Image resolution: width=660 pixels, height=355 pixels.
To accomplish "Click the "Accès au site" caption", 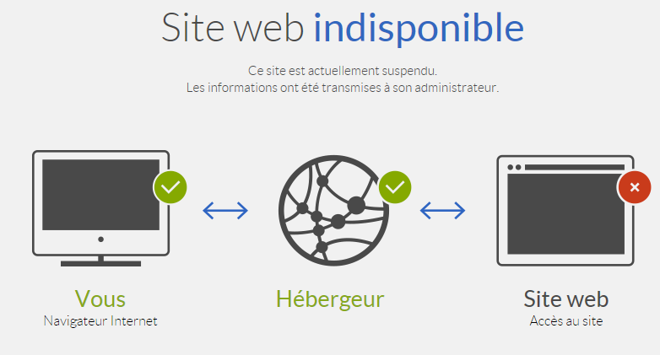I will [x=566, y=321].
